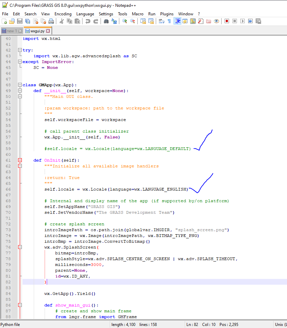The image size is (287, 328).
Task: Click the Save Recorded Macro icon
Action: [x=258, y=21]
